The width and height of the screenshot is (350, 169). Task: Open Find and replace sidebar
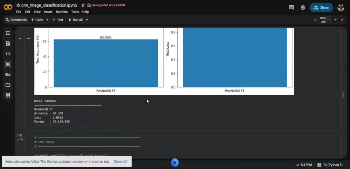(x=8, y=43)
